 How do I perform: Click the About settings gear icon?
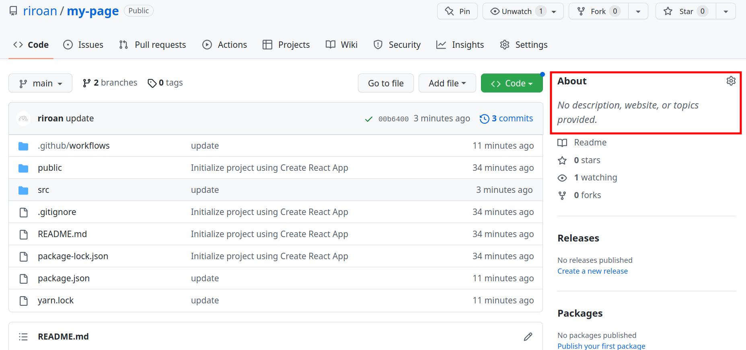(731, 81)
